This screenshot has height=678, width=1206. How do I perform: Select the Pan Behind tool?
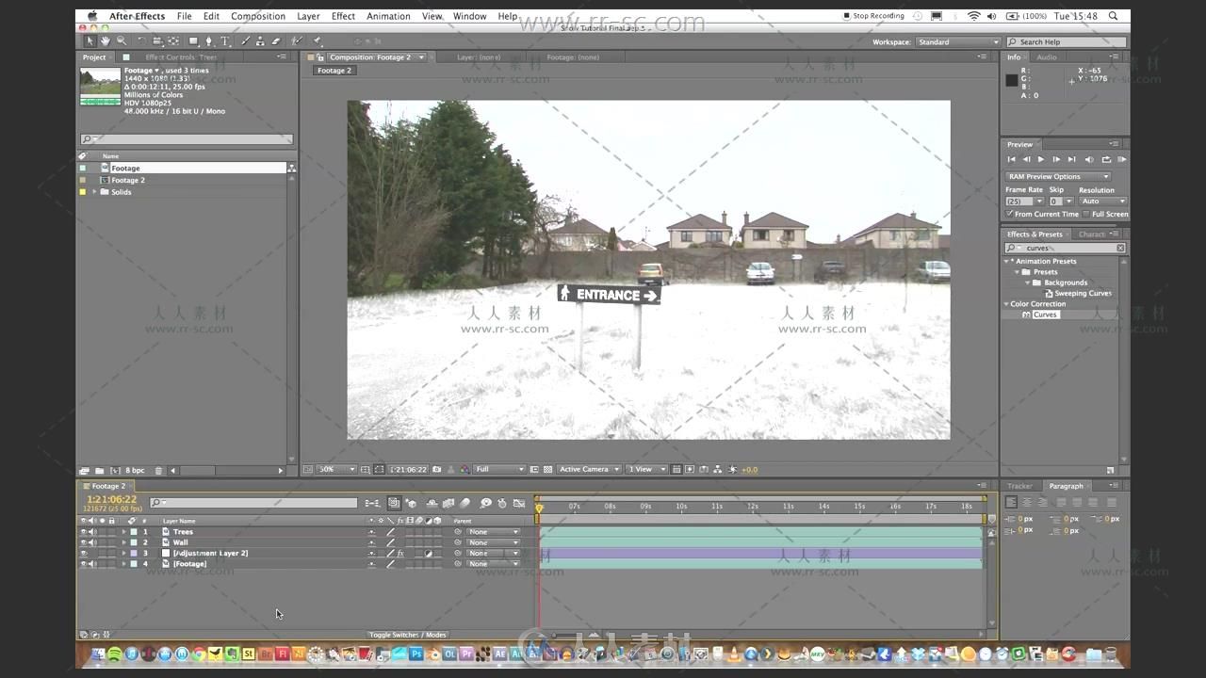(172, 41)
